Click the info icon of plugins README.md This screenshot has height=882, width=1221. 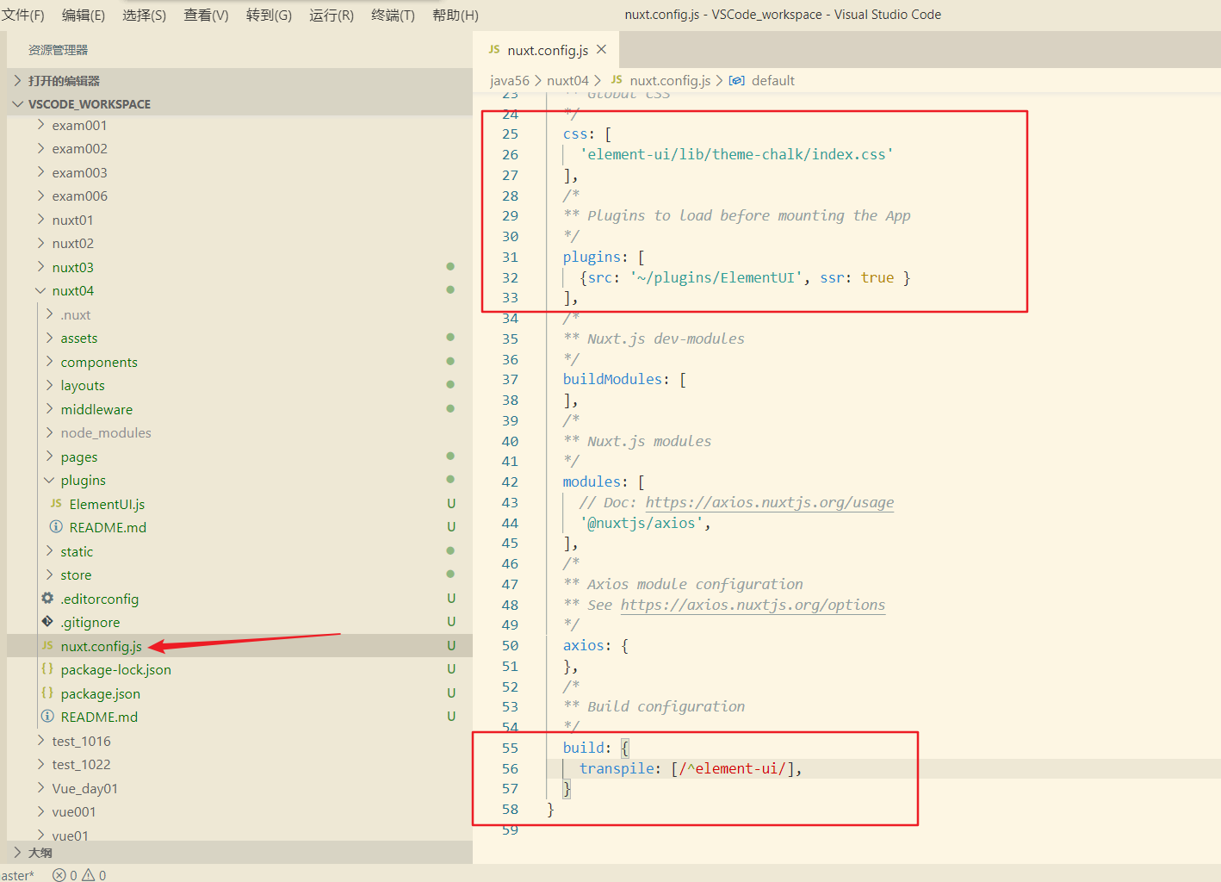[56, 526]
